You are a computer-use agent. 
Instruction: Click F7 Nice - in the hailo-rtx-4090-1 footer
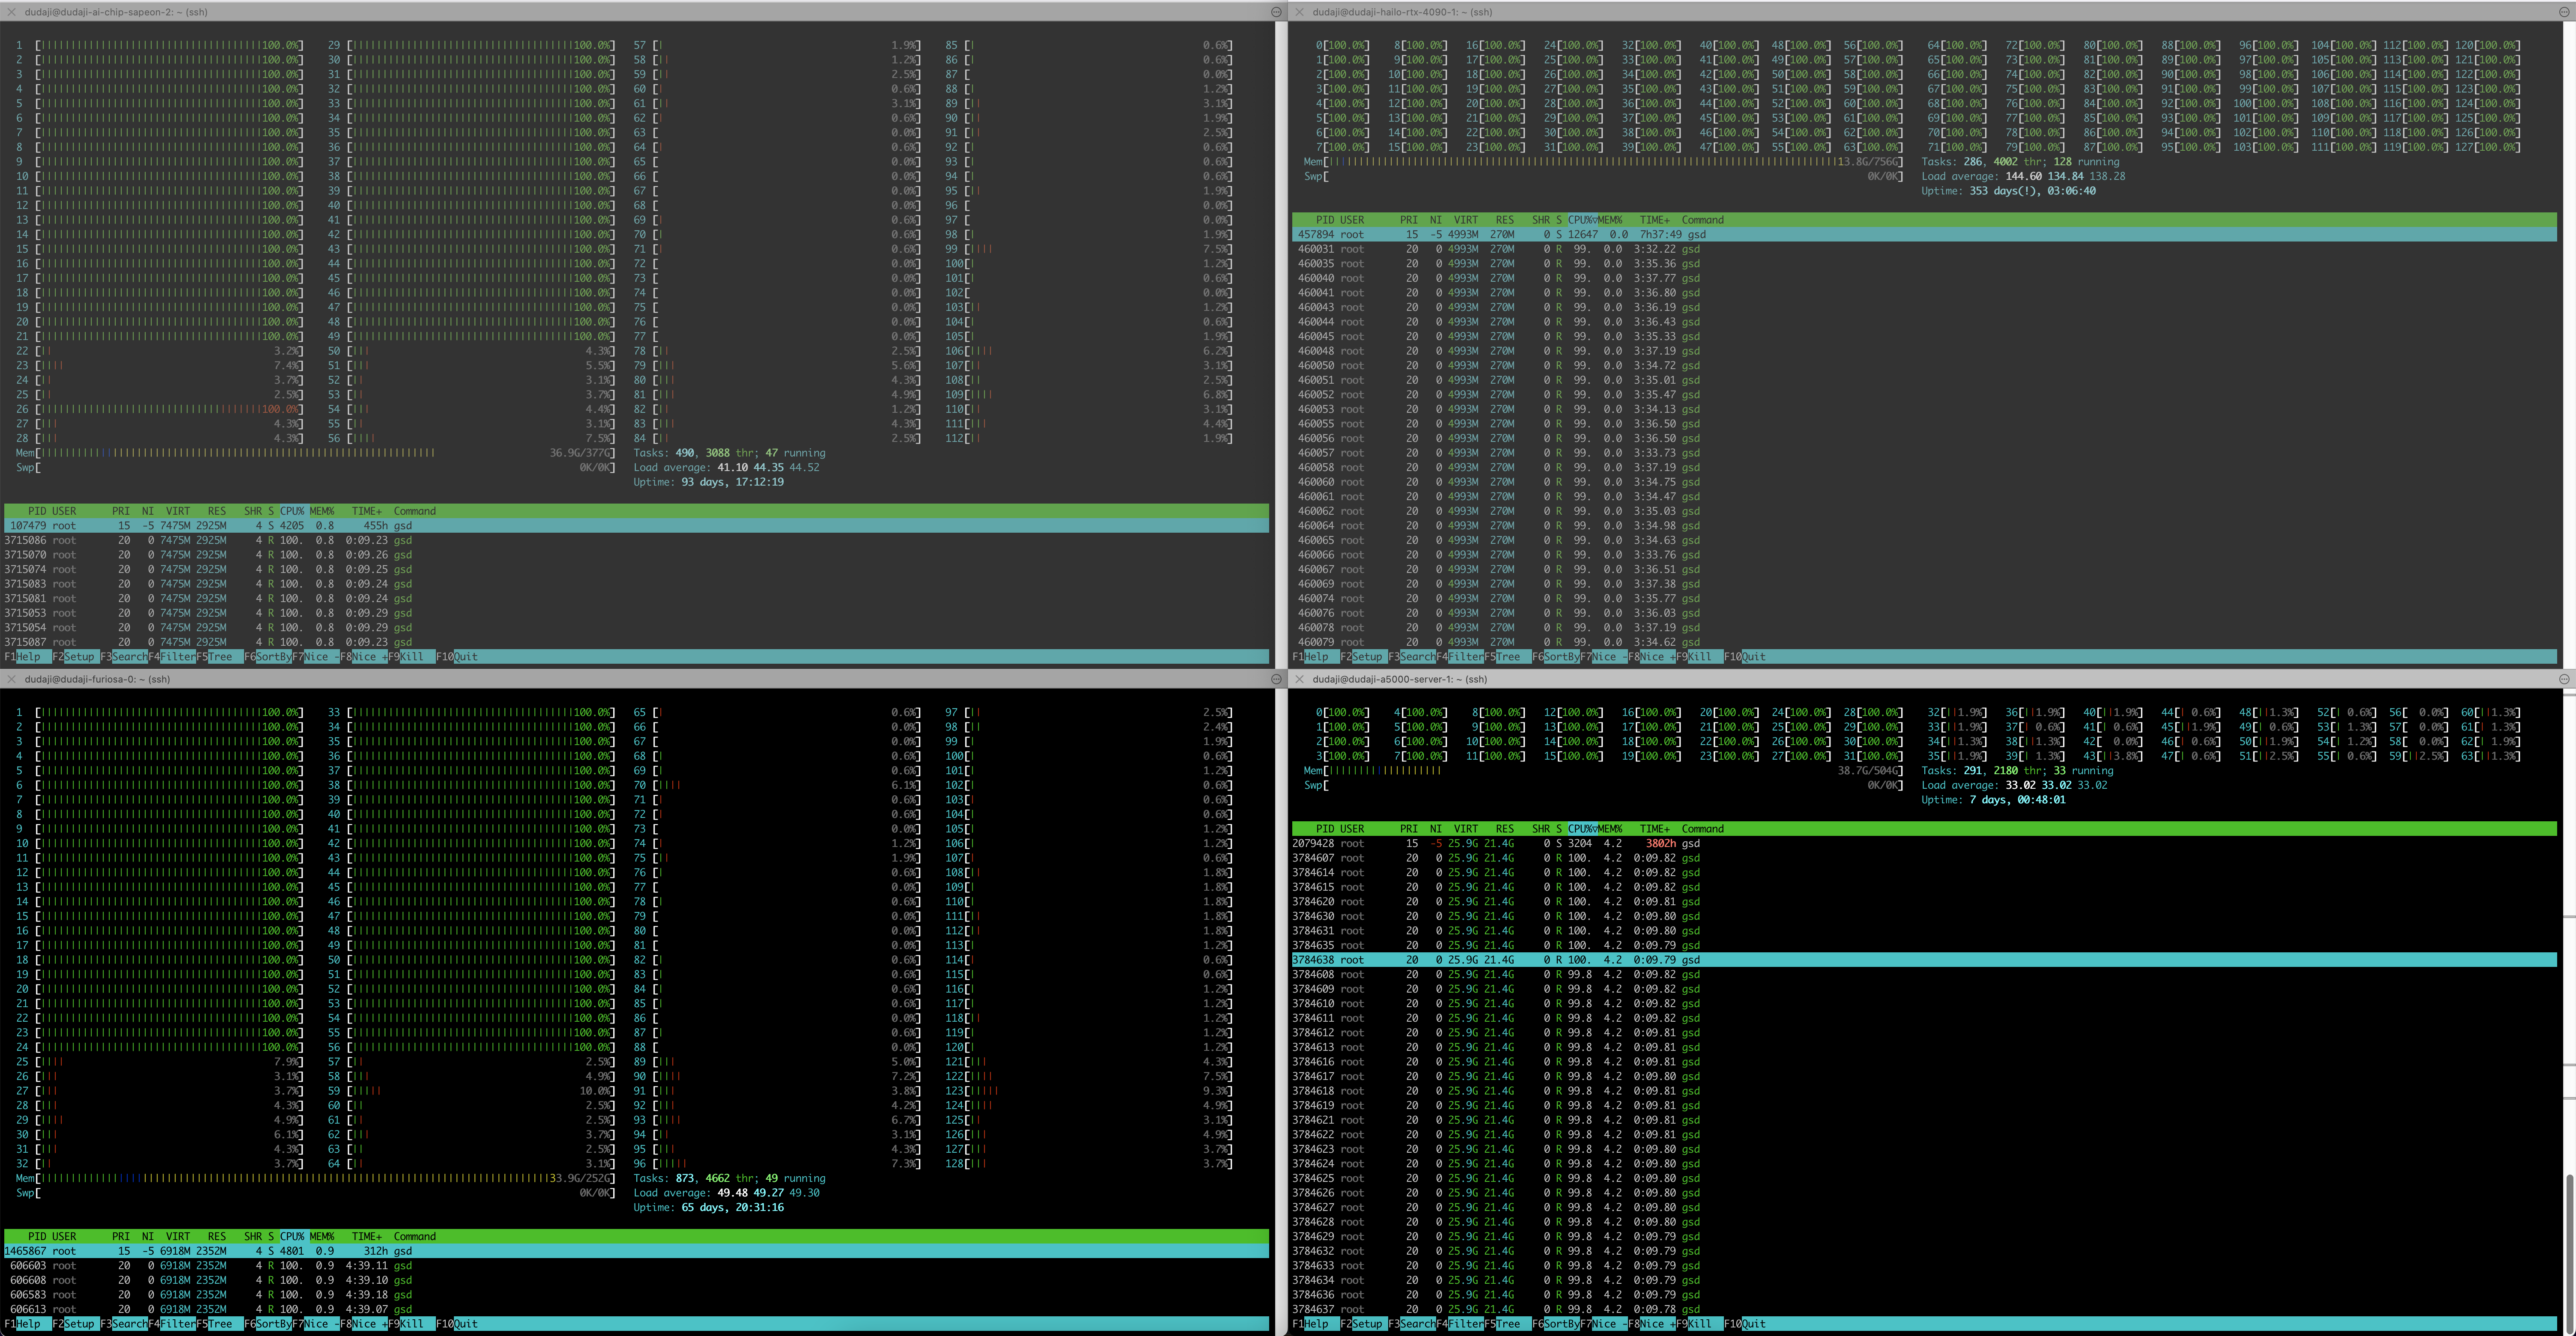click(1604, 657)
